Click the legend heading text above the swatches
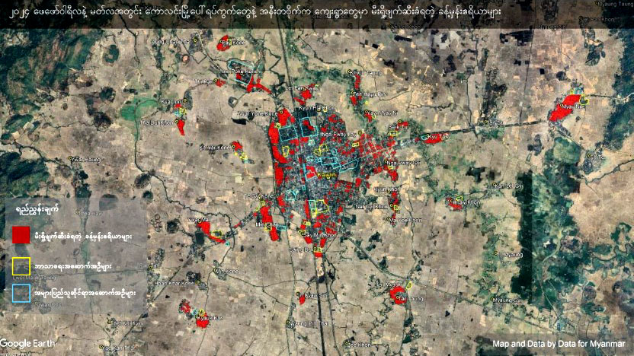Viewport: 634px width, 356px height. coord(37,210)
